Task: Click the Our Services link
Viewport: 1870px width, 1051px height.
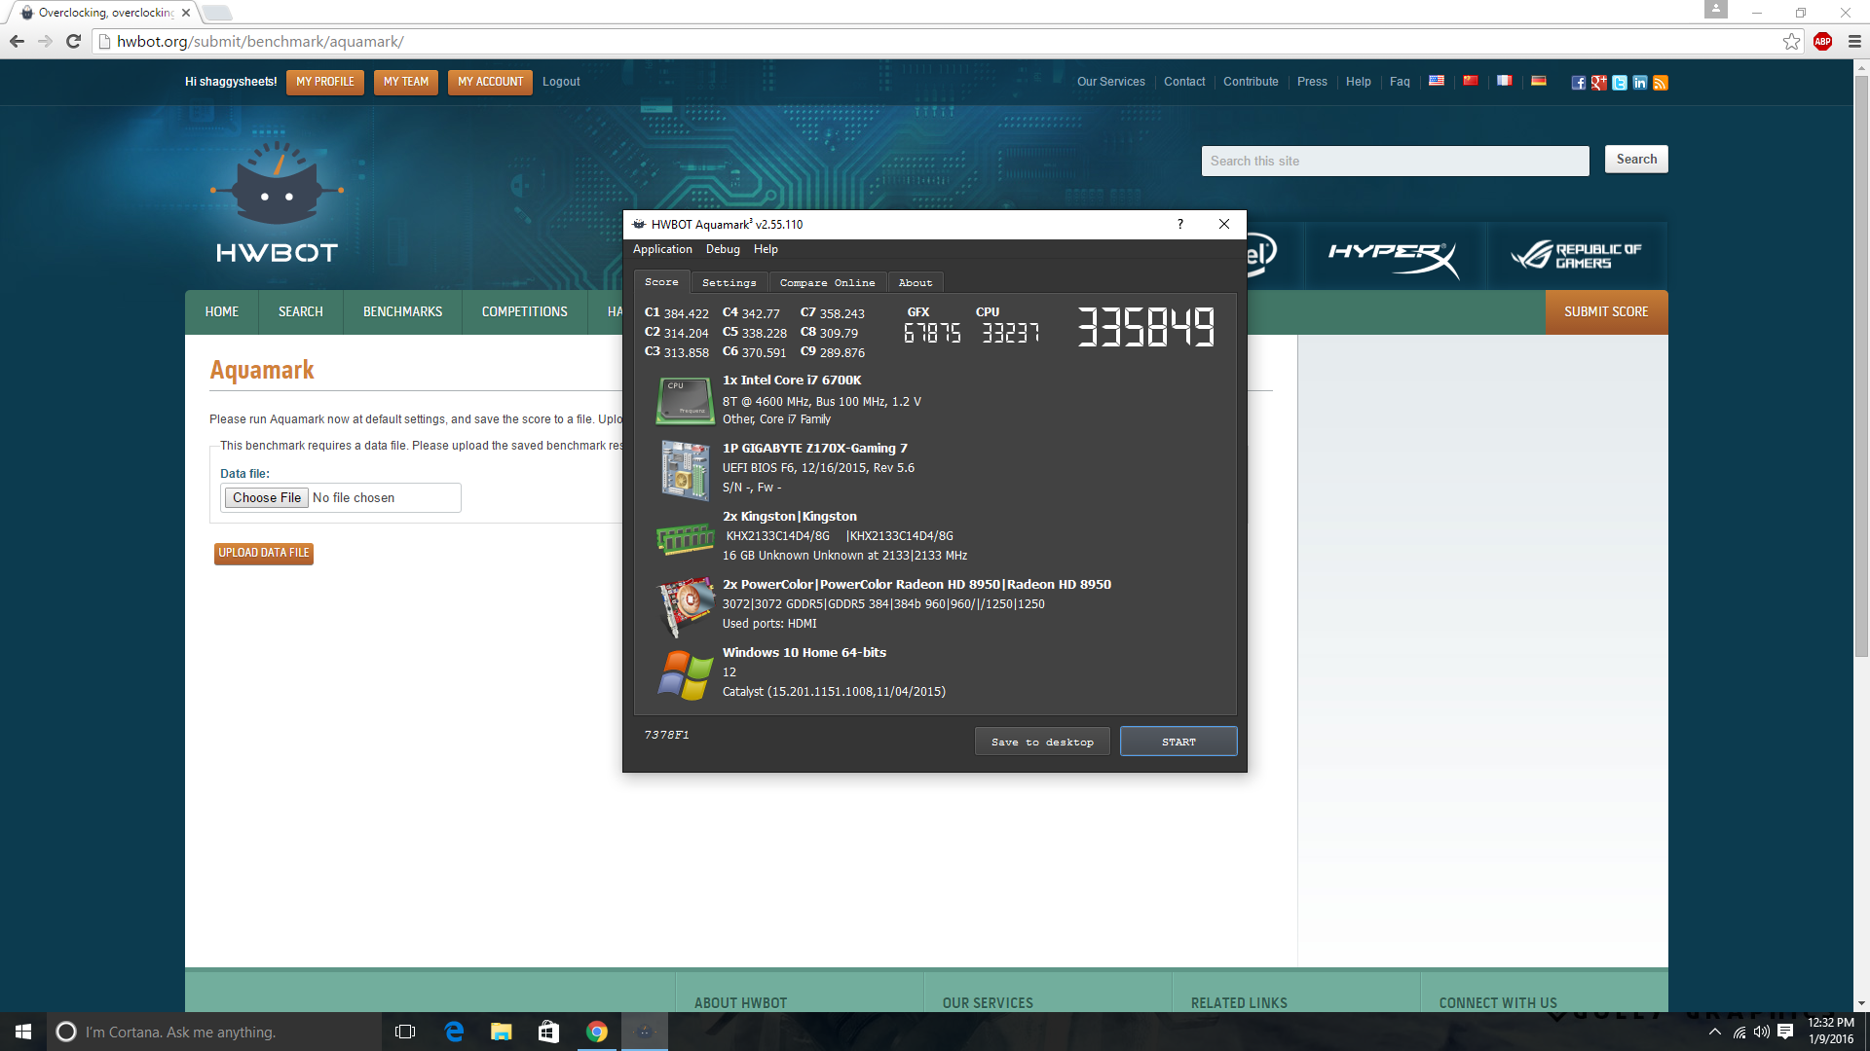Action: point(1111,82)
